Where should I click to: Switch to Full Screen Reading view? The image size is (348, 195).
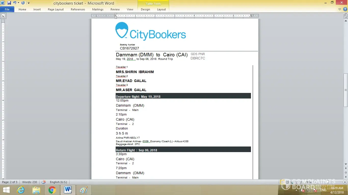click(287, 182)
